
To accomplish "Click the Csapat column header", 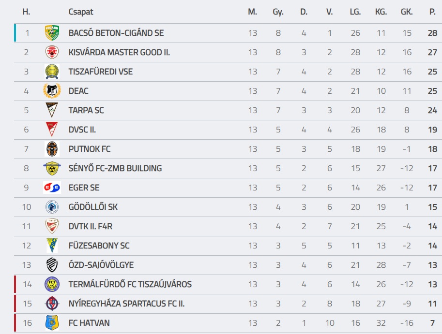I will [x=81, y=12].
